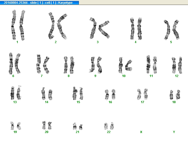Select the chromosome 6 pair image

pyautogui.click(x=15, y=64)
